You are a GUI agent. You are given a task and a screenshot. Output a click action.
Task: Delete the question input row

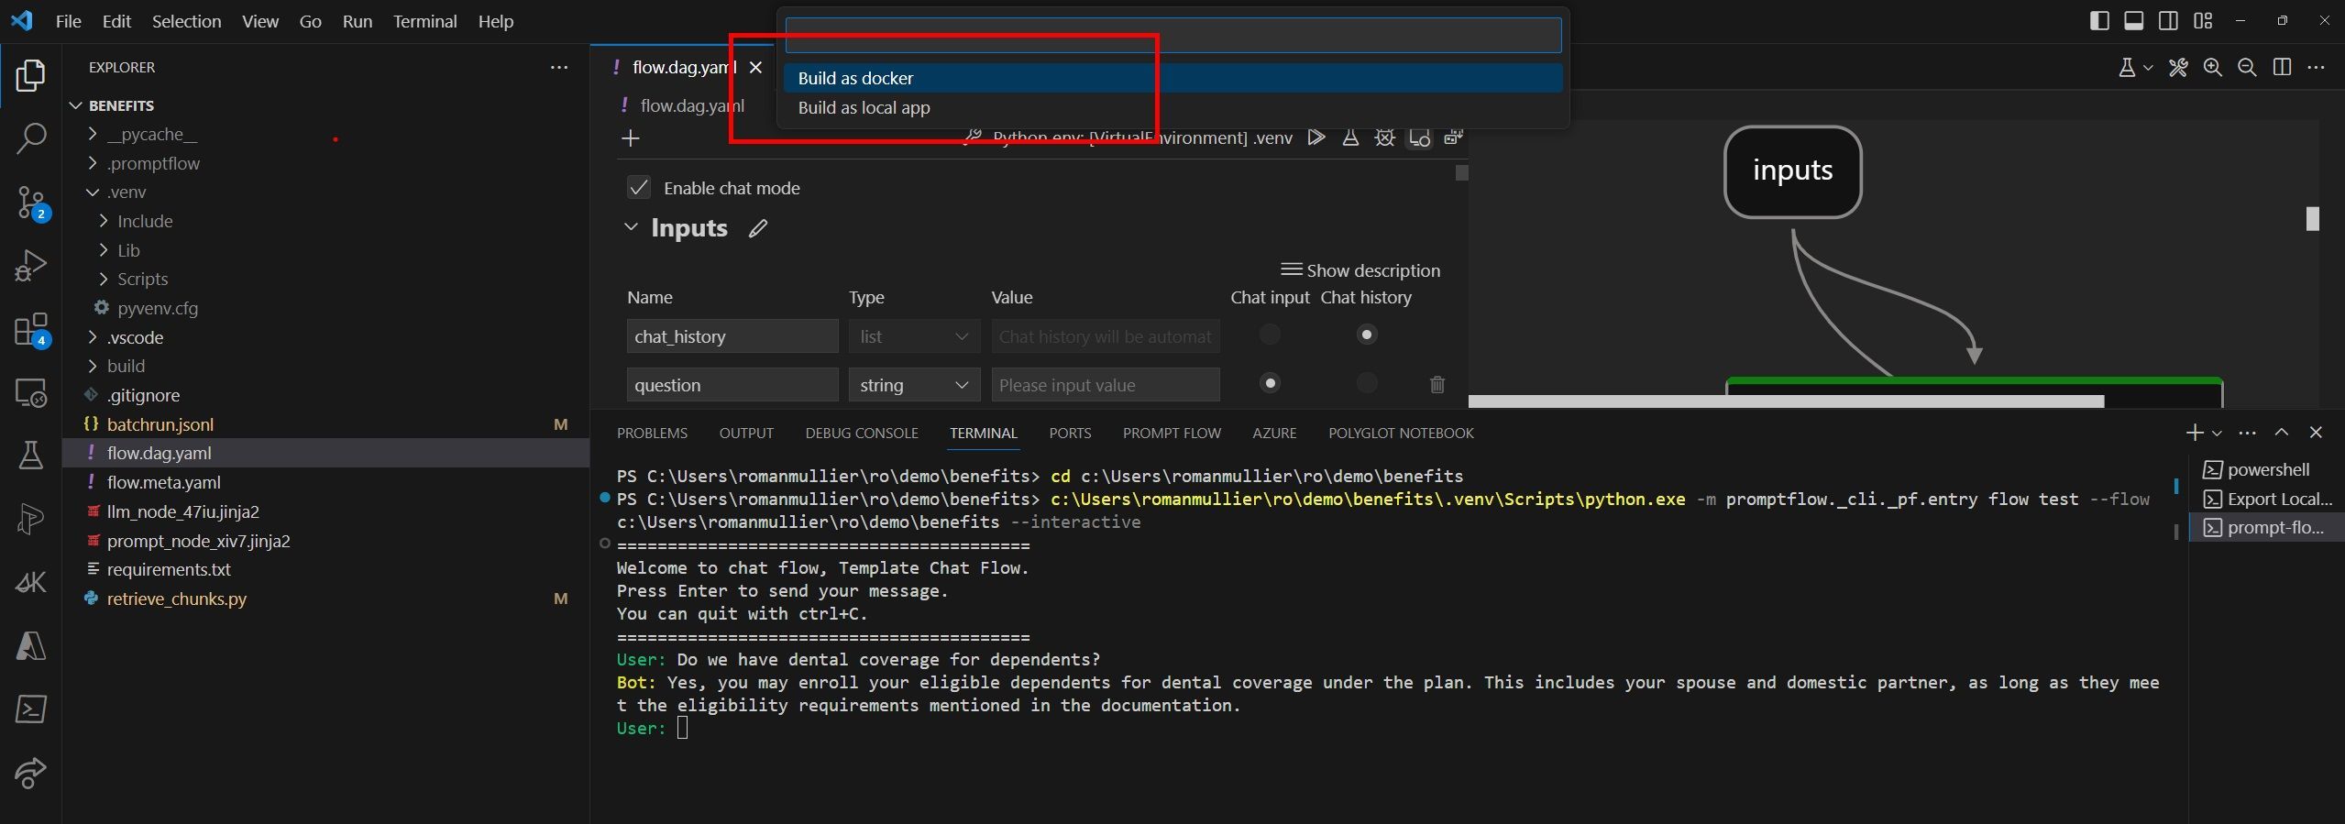(x=1437, y=385)
